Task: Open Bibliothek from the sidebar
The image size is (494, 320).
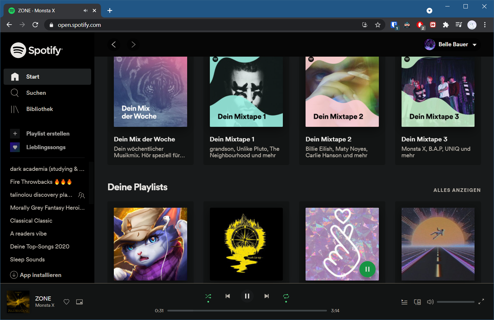Action: 39,109
